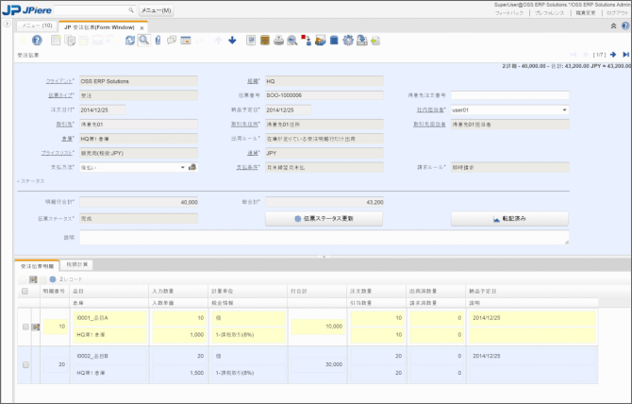632x404 pixels.
Task: Click in the top search input box
Action: [x=91, y=10]
